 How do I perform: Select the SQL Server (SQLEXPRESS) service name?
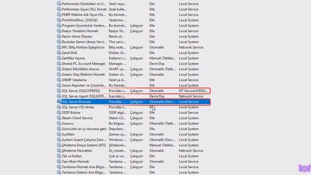click(81, 91)
